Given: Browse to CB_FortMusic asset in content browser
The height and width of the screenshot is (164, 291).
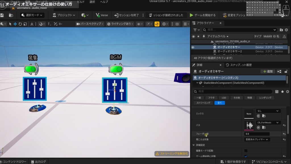Looking at the screenshot, I should click(x=264, y=127).
